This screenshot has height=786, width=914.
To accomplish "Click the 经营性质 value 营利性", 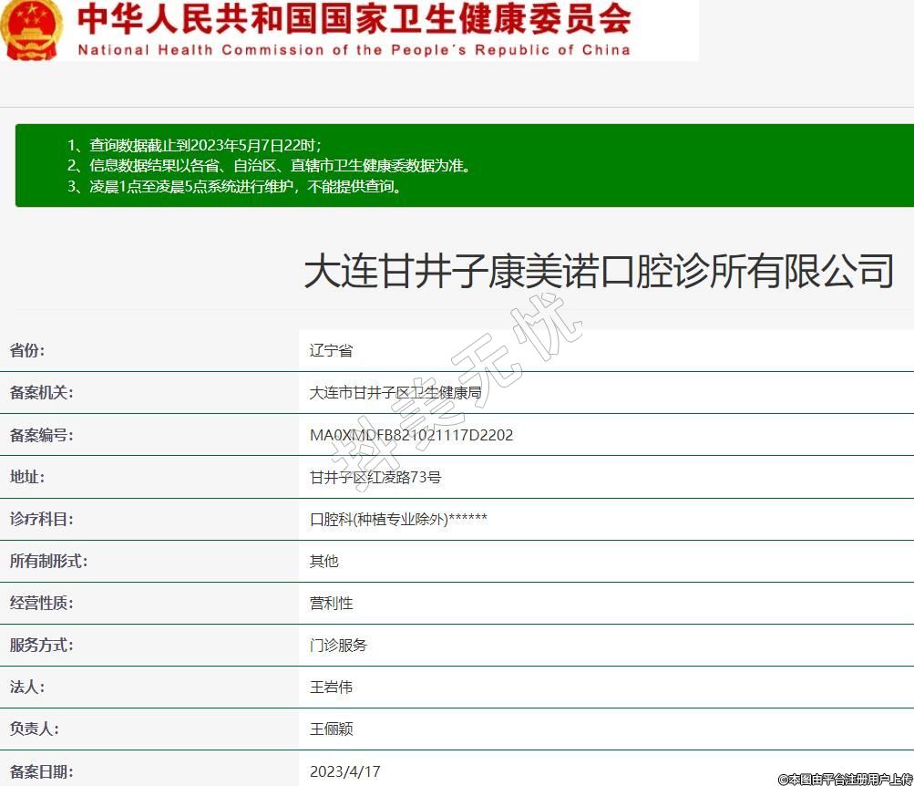I will point(331,603).
